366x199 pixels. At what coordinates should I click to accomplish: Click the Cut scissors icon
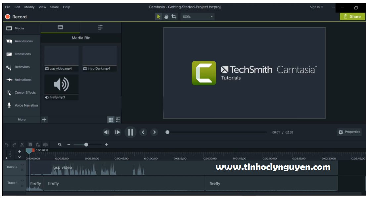pyautogui.click(x=22, y=145)
